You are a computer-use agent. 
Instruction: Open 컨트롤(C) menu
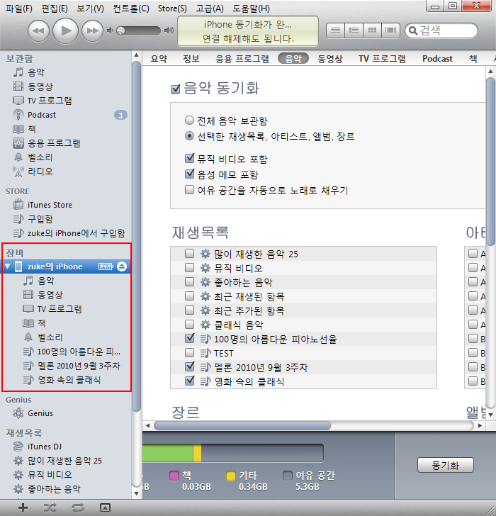[131, 9]
